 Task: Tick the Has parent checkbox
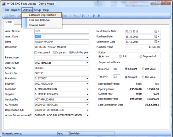coord(36,52)
